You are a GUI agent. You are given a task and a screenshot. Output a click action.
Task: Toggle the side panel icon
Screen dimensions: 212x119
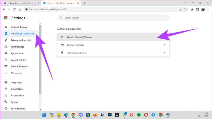tap(197, 9)
